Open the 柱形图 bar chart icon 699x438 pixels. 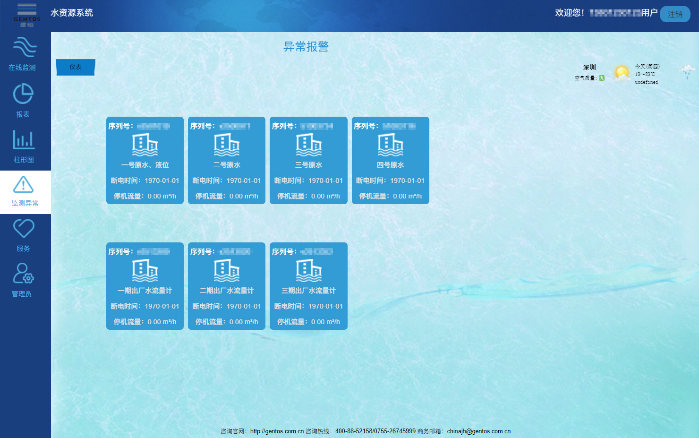pyautogui.click(x=24, y=139)
